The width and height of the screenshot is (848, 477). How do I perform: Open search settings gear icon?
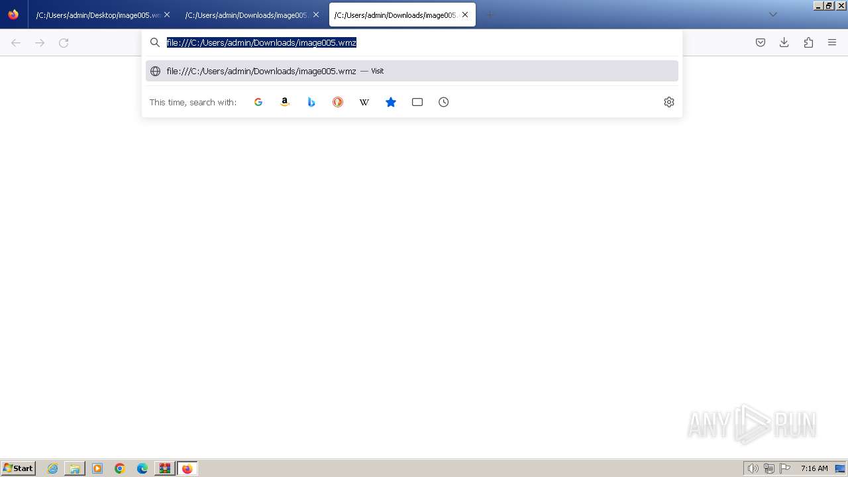click(669, 102)
